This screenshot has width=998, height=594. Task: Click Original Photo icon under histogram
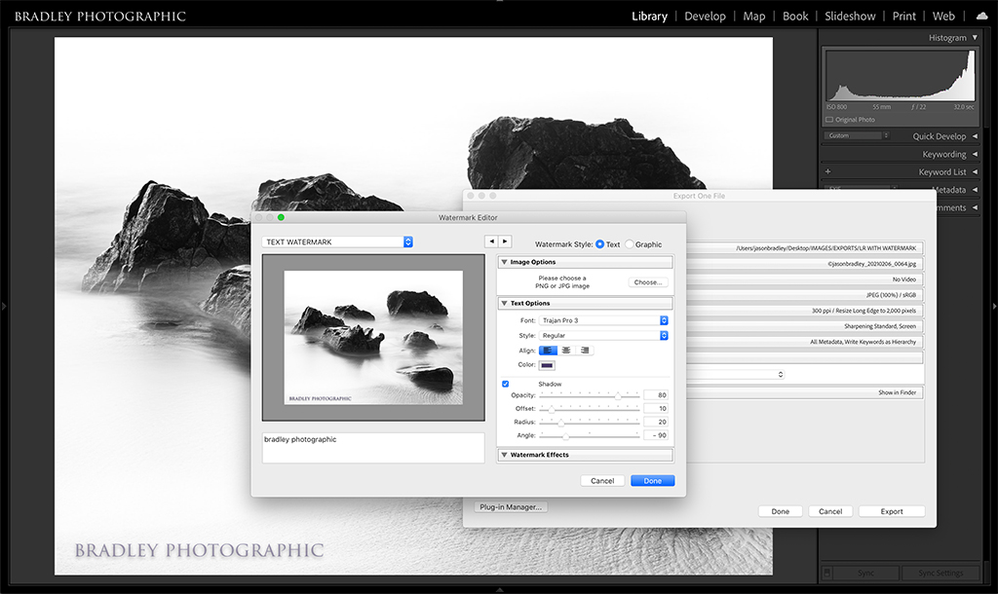(x=828, y=120)
